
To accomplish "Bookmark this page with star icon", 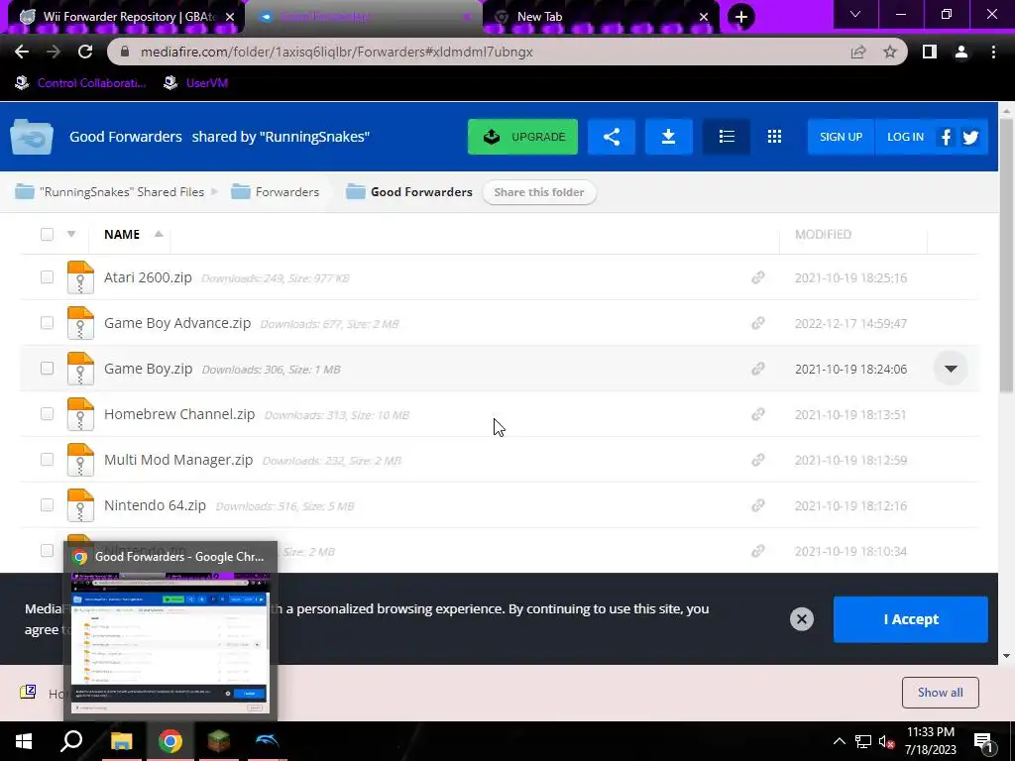I will [890, 52].
